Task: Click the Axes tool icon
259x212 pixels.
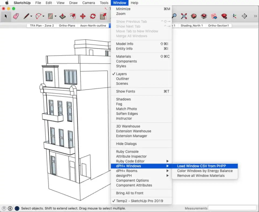Action: (234, 16)
